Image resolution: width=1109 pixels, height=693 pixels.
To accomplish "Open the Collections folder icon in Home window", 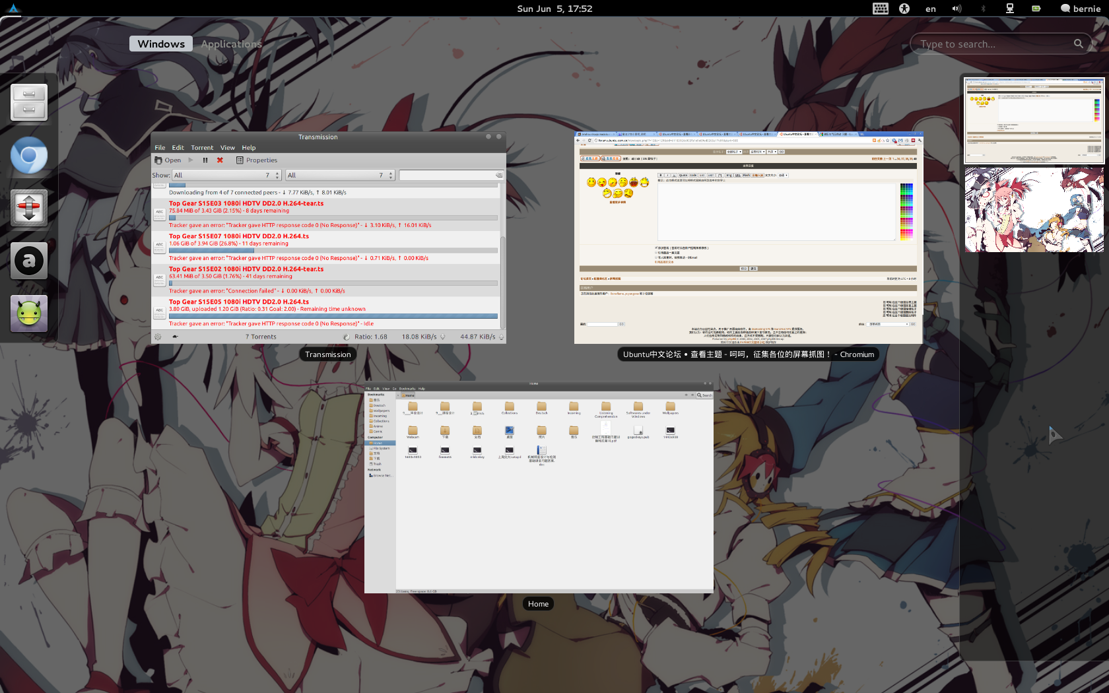I will [509, 408].
